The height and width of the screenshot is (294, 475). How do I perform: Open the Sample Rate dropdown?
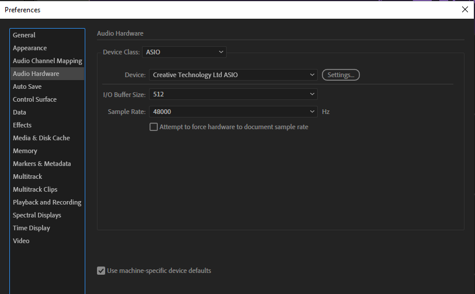point(233,111)
